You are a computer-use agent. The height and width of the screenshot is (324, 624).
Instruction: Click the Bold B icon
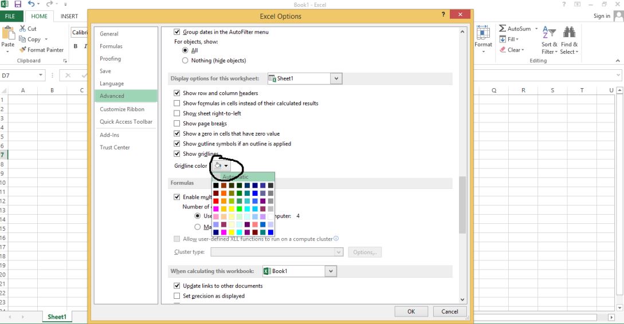[x=76, y=46]
